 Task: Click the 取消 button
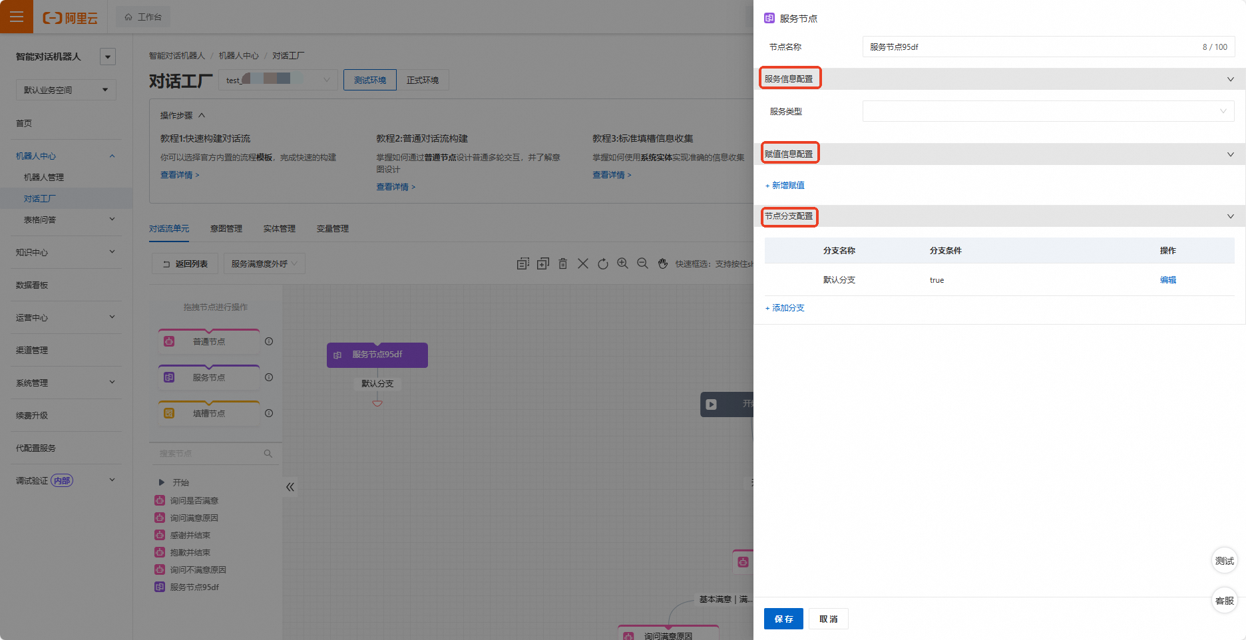tap(829, 619)
